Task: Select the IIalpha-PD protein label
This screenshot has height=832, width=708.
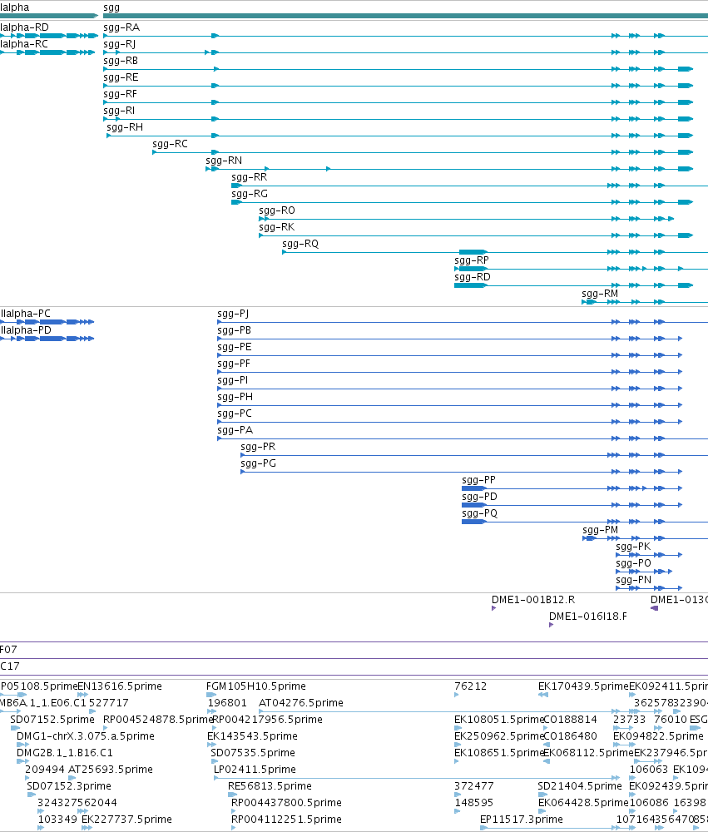Action: (x=26, y=330)
